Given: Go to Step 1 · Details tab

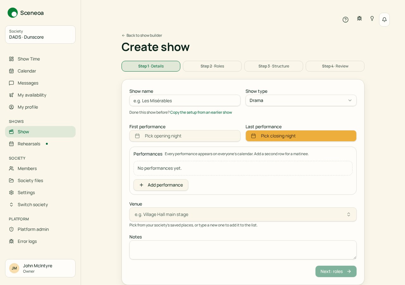Looking at the screenshot, I should pos(151,66).
